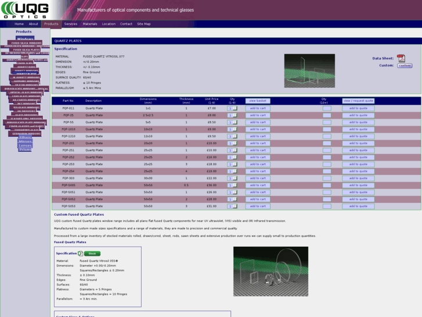Open the Materials menu item
The image size is (422, 317).
pyautogui.click(x=90, y=24)
